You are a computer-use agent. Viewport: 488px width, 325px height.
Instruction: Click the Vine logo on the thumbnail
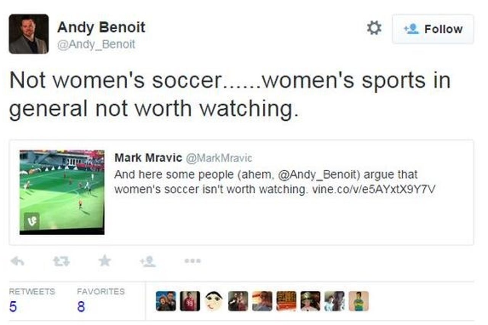click(32, 220)
